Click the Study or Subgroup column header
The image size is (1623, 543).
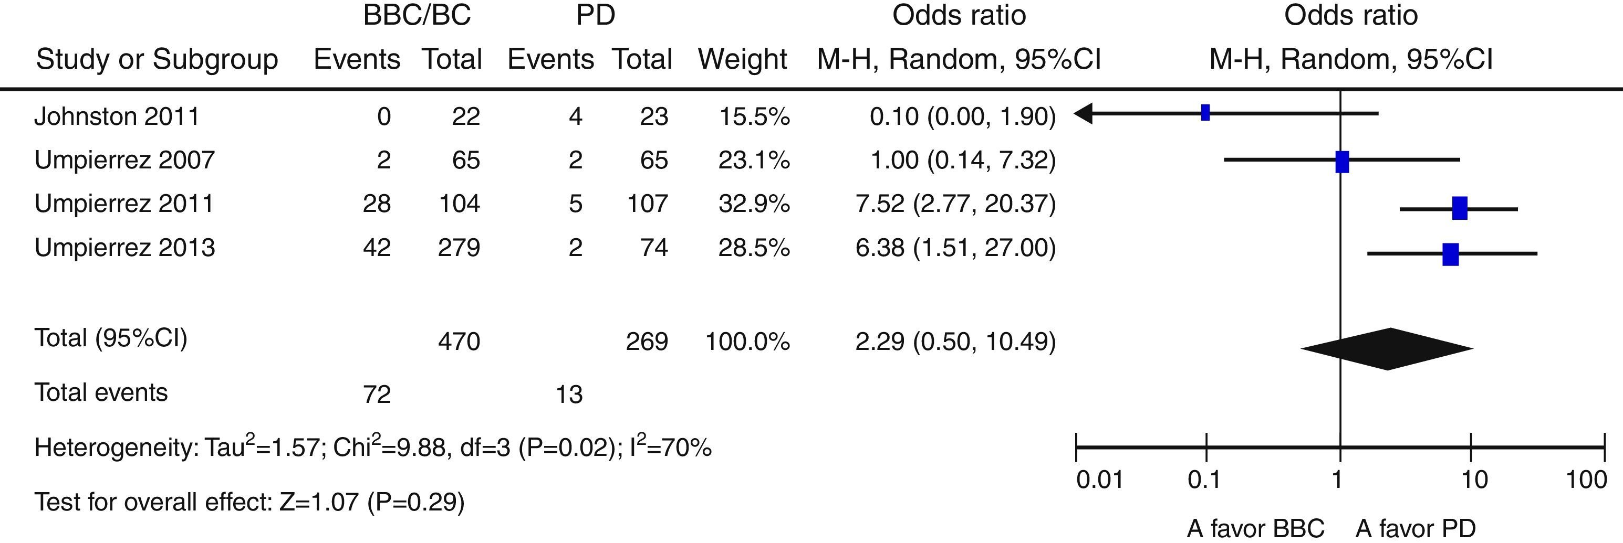click(x=157, y=59)
